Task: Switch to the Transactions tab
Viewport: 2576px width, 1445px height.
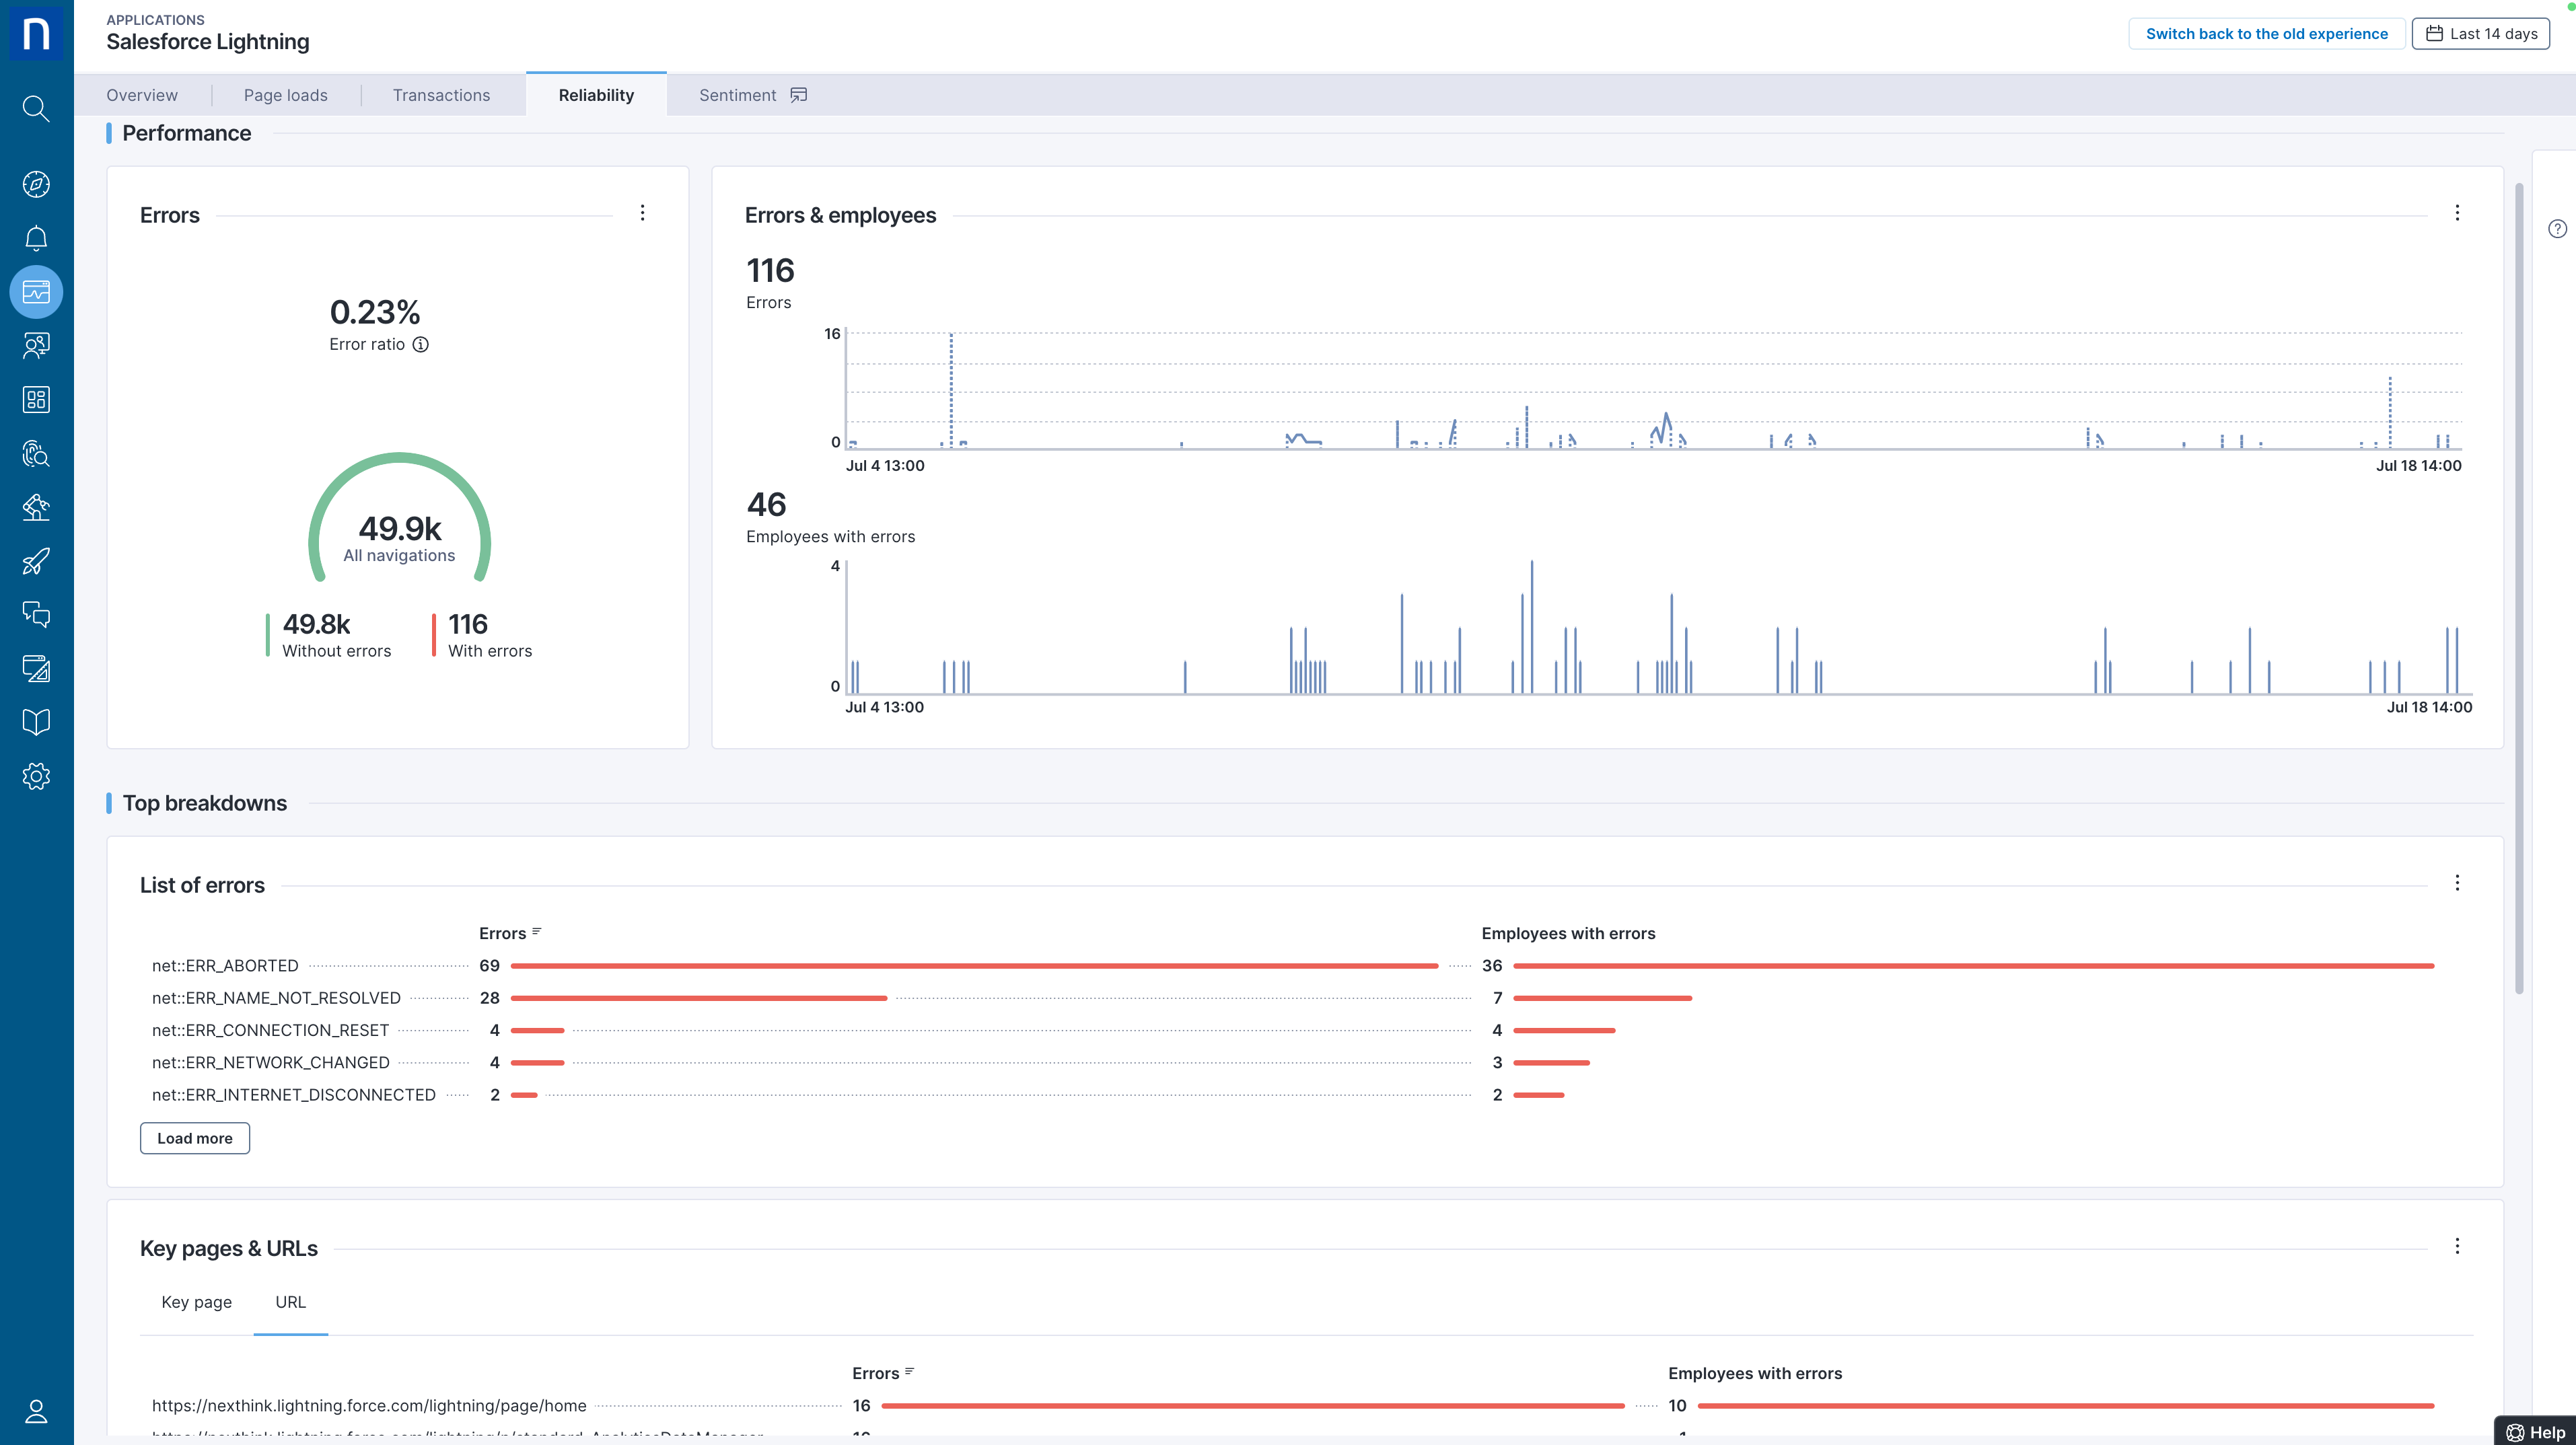Action: coord(441,95)
